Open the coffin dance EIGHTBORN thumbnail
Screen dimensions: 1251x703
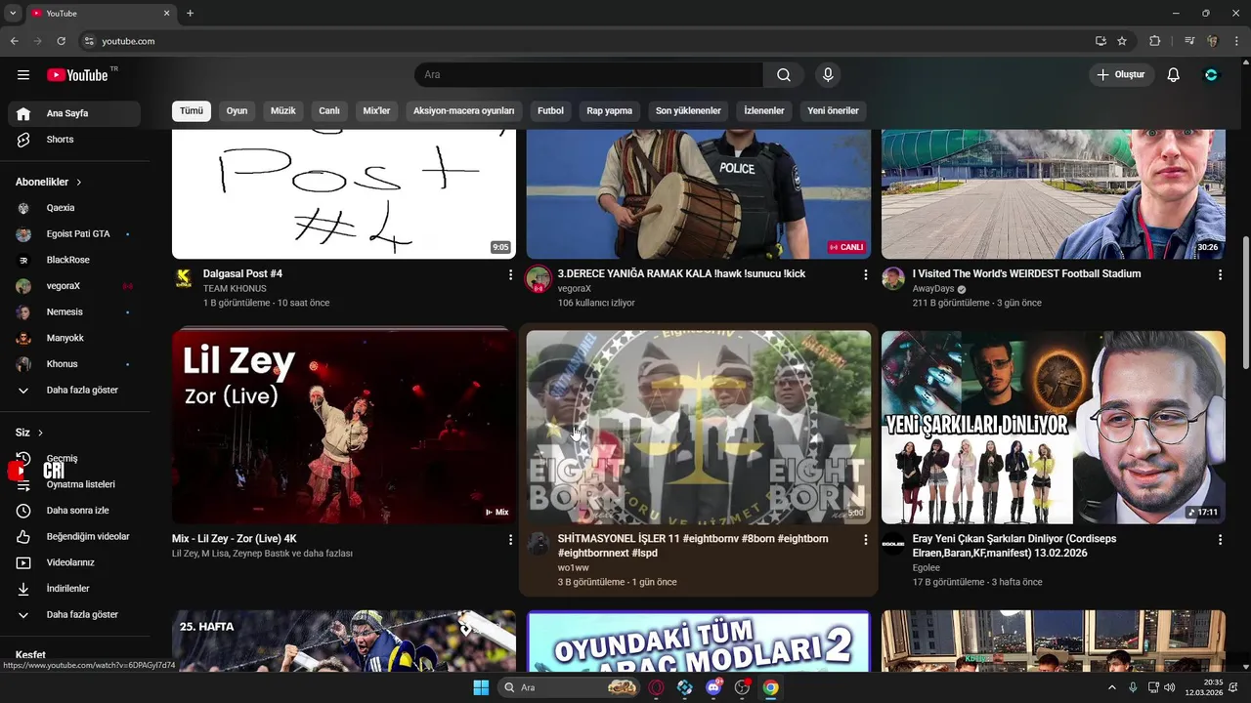tap(699, 428)
